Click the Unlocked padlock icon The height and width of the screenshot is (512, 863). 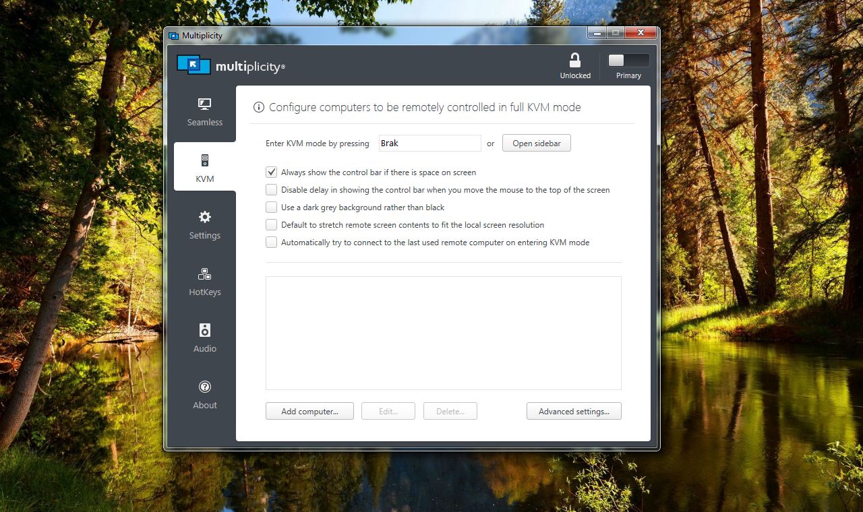[x=575, y=60]
